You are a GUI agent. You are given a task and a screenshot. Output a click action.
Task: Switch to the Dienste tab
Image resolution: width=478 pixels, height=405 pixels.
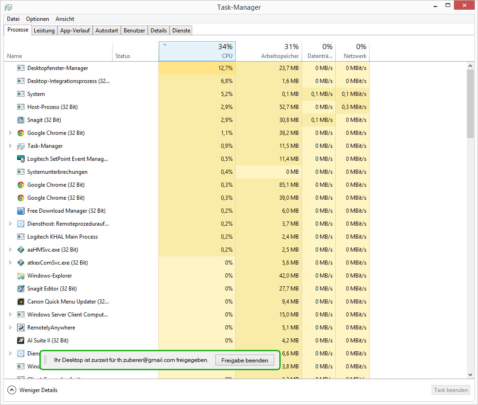(182, 31)
